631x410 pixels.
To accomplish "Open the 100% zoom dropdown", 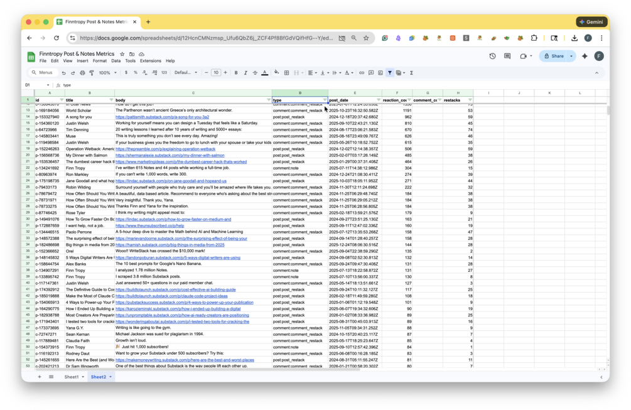I will click(108, 73).
